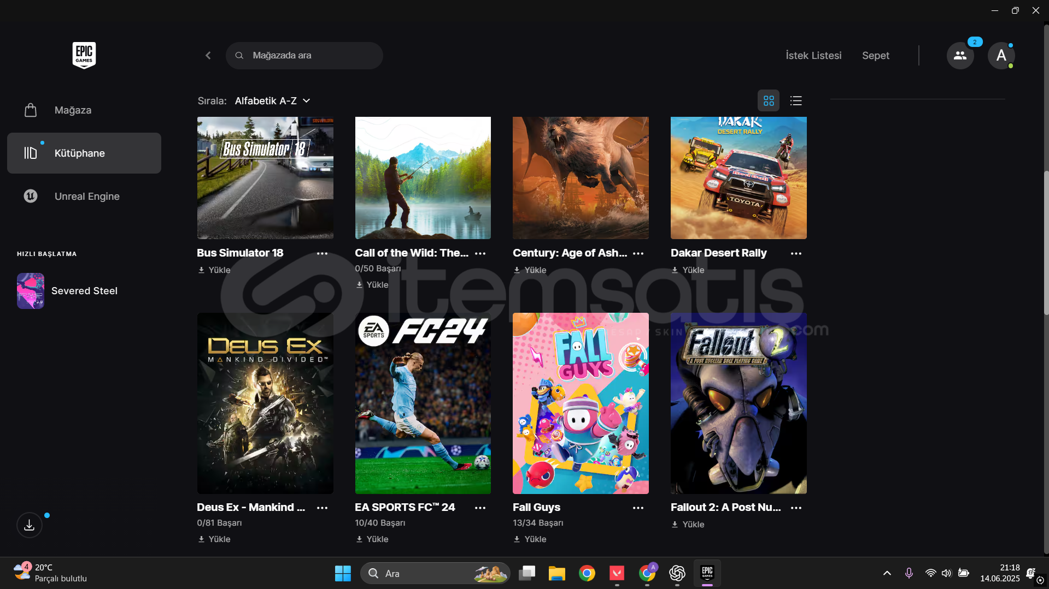Install Deus Ex via Yükle
The image size is (1049, 589).
tap(214, 539)
